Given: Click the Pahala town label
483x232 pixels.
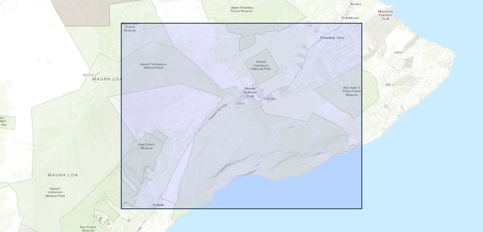Looking at the screenshot, I should click(158, 205).
